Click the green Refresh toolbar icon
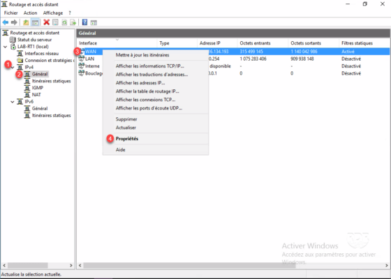Screen dimensions: 391x279 tap(64, 22)
